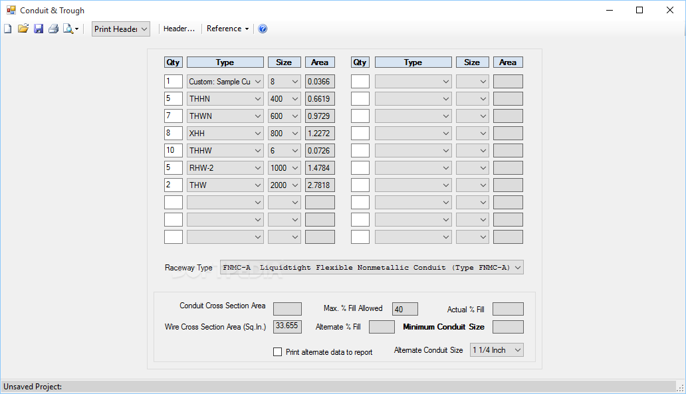Open the THWN wire type dropdown
The image size is (686, 394).
pyautogui.click(x=225, y=116)
